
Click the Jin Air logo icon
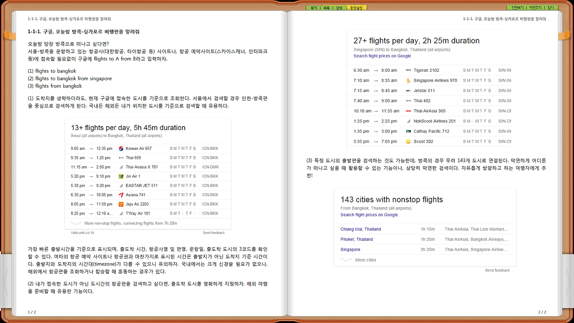[x=121, y=176]
